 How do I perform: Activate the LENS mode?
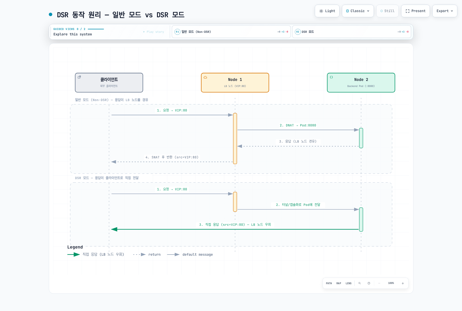coord(349,283)
